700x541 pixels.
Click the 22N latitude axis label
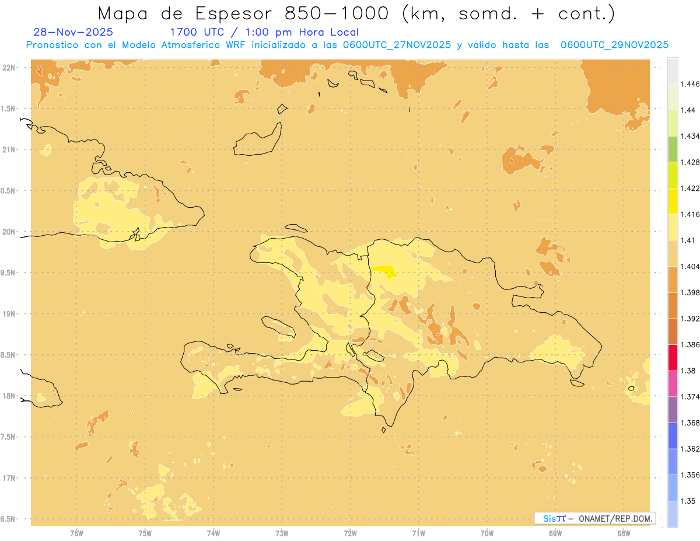pyautogui.click(x=9, y=68)
